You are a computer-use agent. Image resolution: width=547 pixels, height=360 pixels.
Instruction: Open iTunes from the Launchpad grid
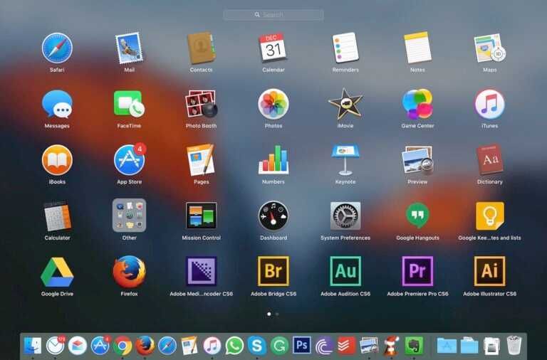tap(490, 104)
